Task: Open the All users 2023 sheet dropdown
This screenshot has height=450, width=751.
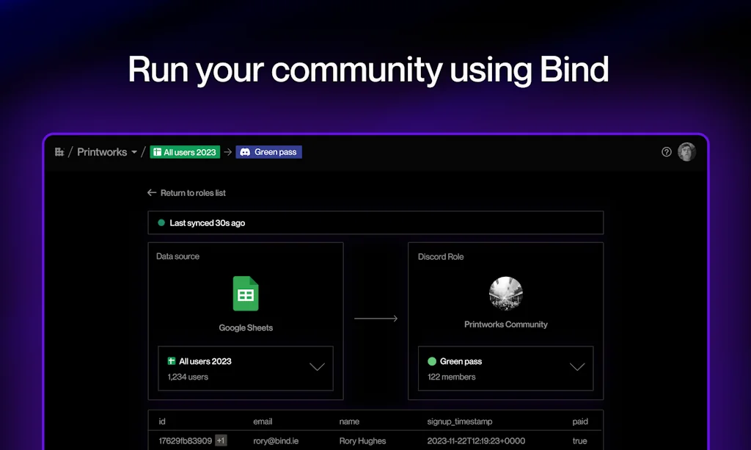Action: pos(316,368)
